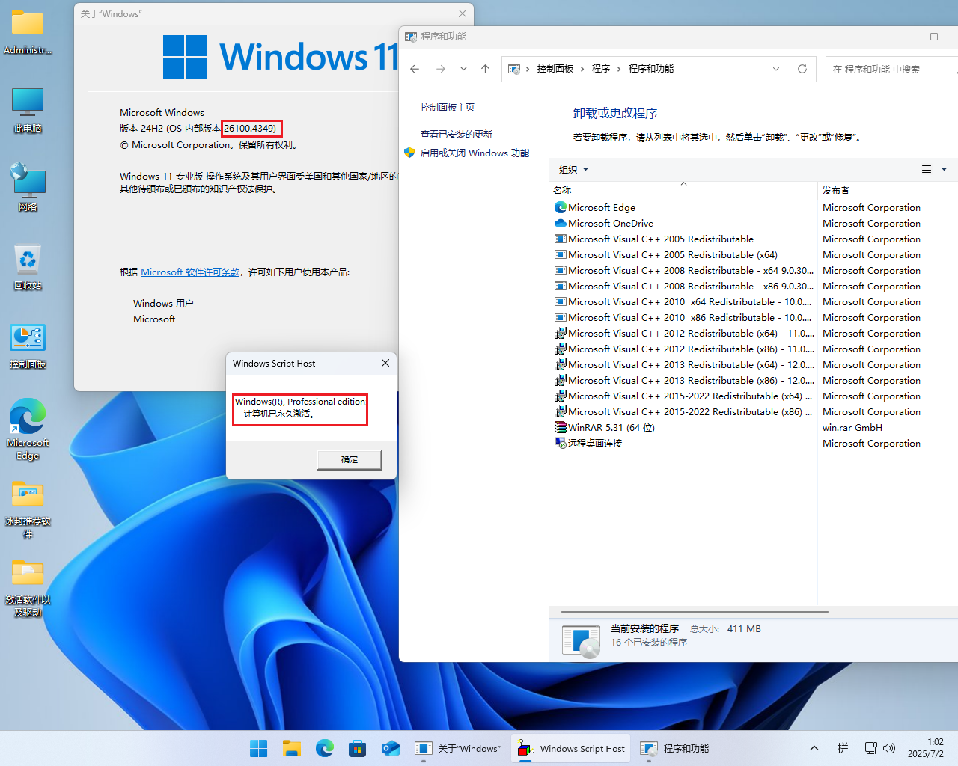Viewport: 958px width, 766px height.
Task: Click the Refresh icon in the address bar
Action: click(802, 69)
